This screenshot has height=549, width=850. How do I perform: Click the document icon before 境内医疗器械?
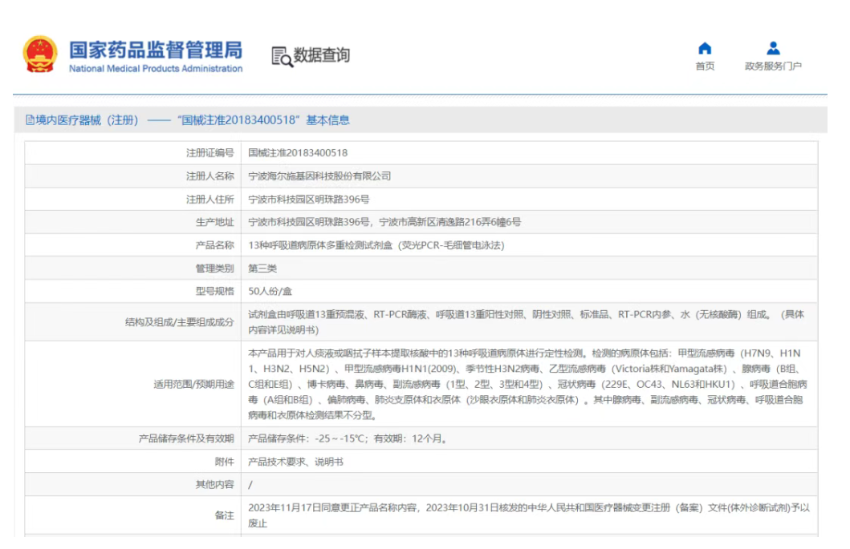tap(30, 120)
